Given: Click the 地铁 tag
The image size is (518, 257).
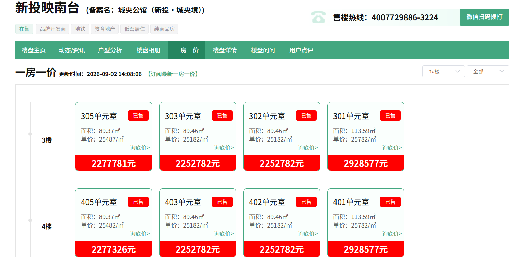Looking at the screenshot, I should [80, 29].
